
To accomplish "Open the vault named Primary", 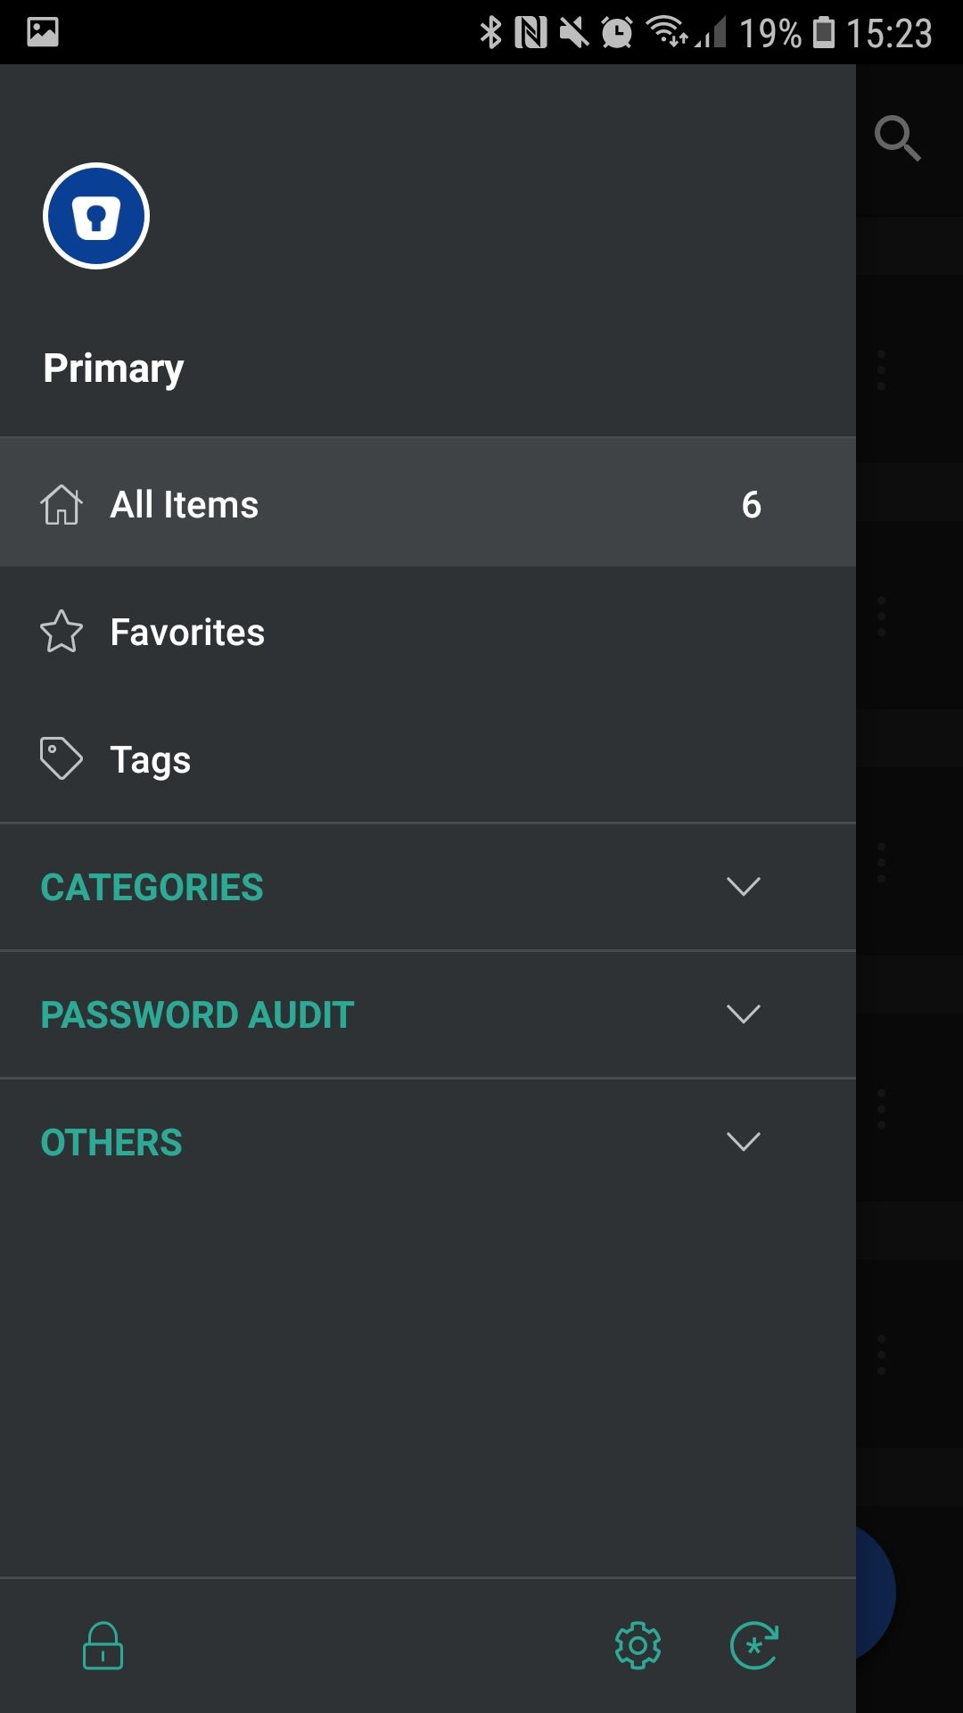I will coord(113,367).
